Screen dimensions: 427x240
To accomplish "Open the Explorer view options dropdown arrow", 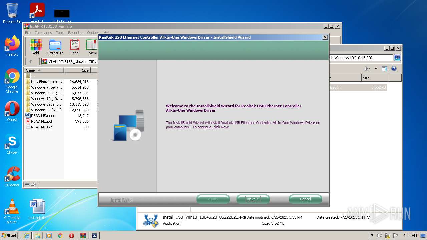I will (x=376, y=69).
